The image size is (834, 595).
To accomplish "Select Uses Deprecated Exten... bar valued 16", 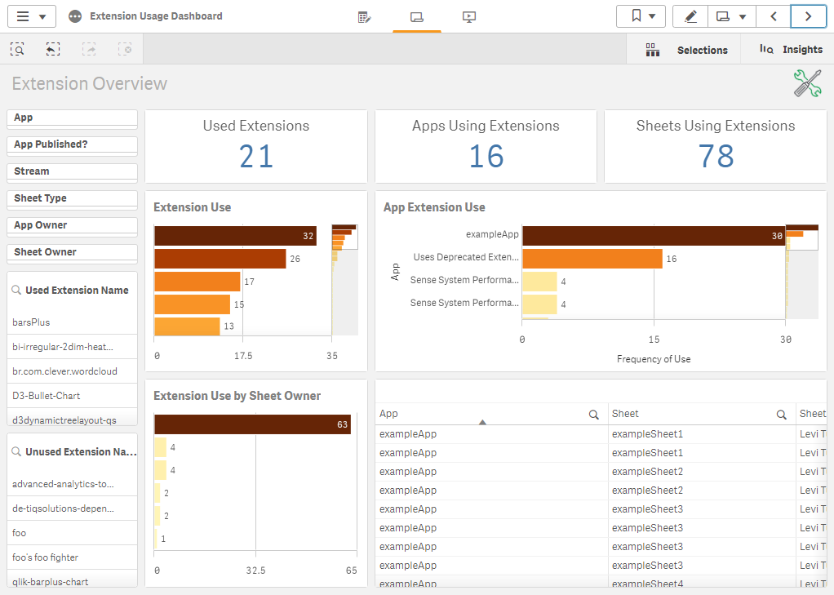I will (592, 259).
